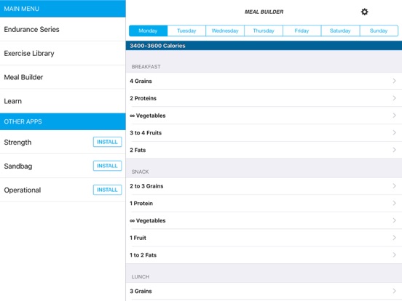This screenshot has width=402, height=301.
Task: Click the '2 Fats' text
Action: [138, 150]
